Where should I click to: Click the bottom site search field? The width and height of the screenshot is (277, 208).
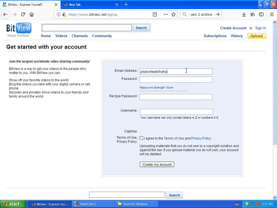point(127,195)
